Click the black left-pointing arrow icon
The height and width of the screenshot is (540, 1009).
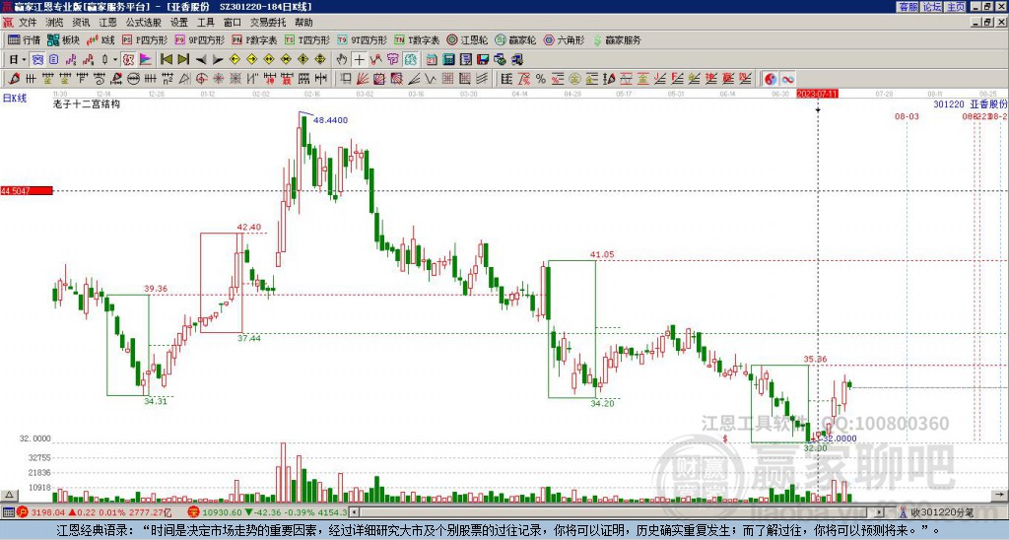pyautogui.click(x=201, y=59)
